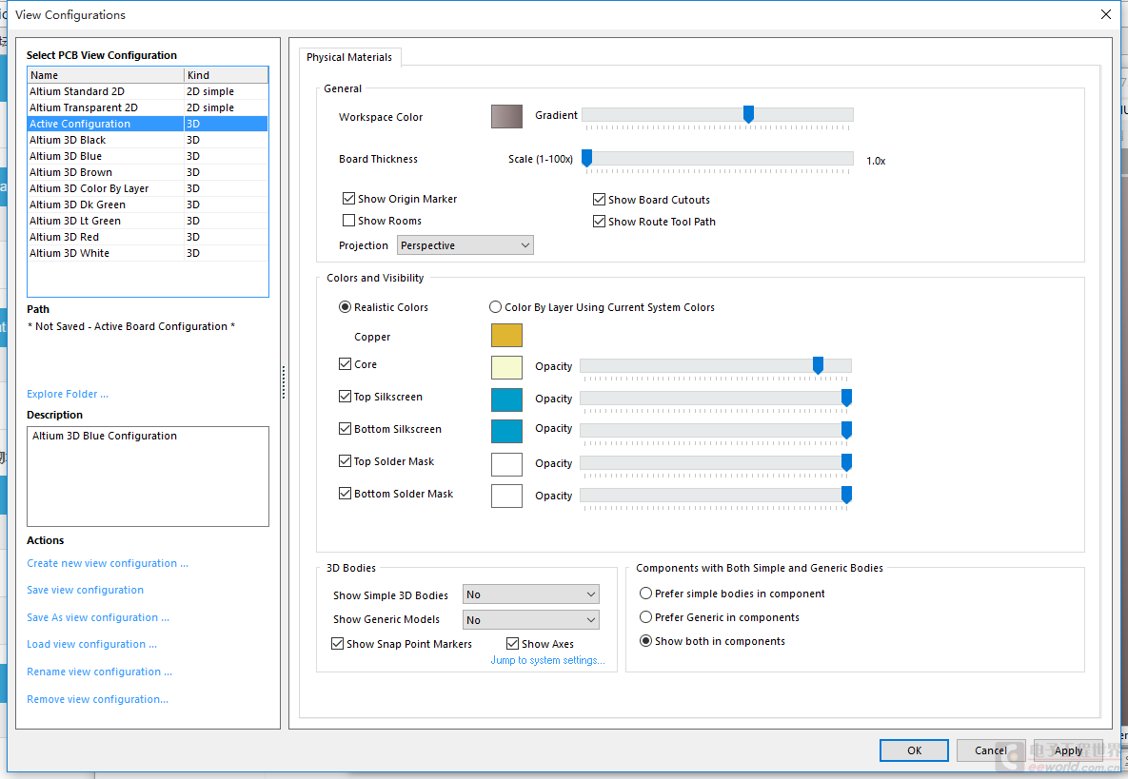This screenshot has width=1128, height=779.
Task: Expand the Show Simple 3D Bodies dropdown
Action: pos(531,594)
